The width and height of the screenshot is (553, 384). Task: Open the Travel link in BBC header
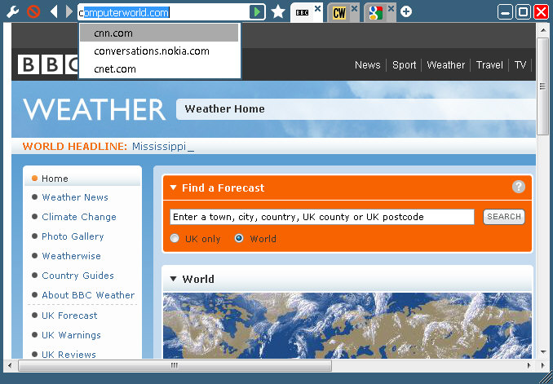(489, 65)
